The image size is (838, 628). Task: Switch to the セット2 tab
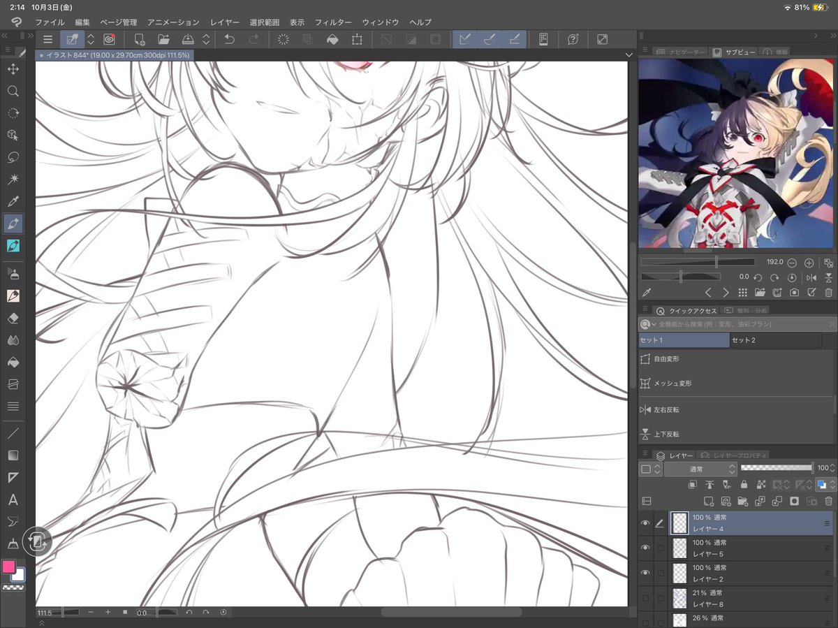click(x=776, y=340)
